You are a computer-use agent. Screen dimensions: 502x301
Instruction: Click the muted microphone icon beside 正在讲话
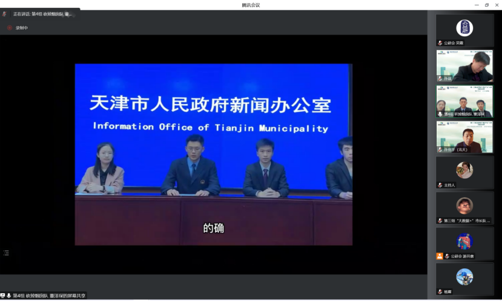pyautogui.click(x=5, y=14)
